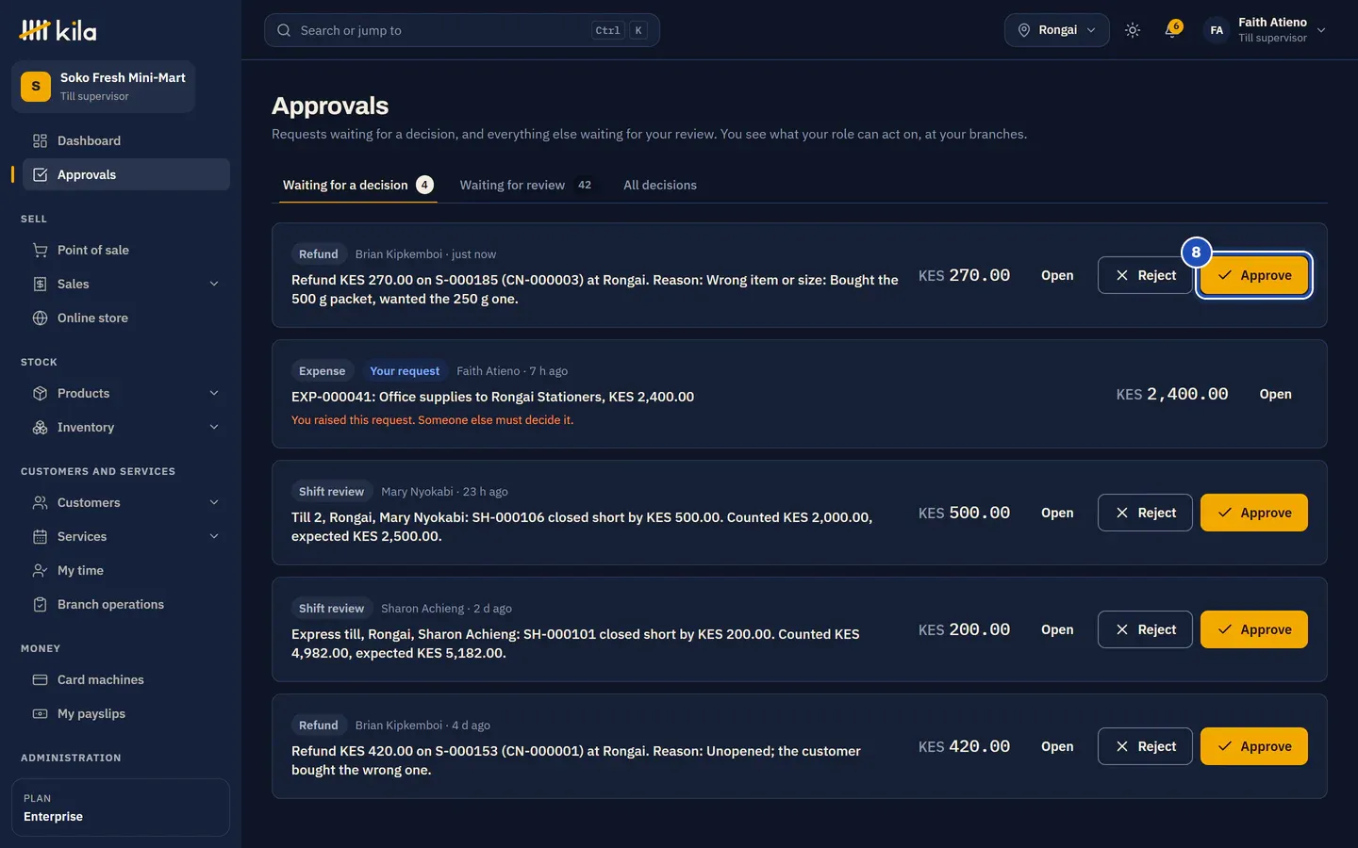Click the location pin in Rongai selector
Image resolution: width=1358 pixels, height=848 pixels.
point(1024,30)
